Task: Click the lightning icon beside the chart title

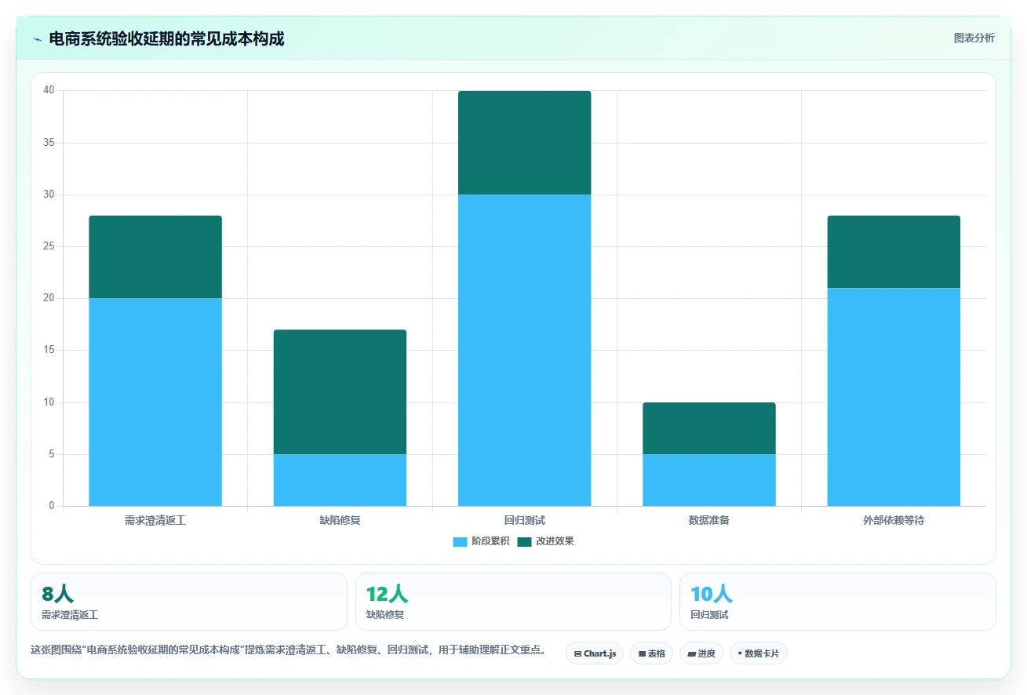Action: [38, 39]
